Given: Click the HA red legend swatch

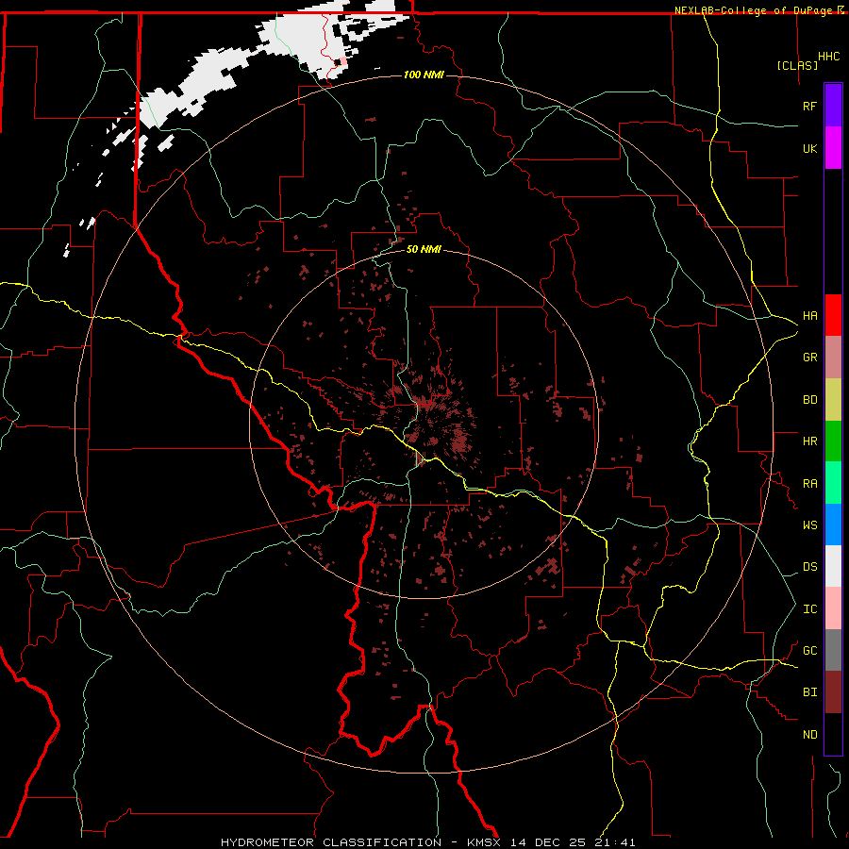Looking at the screenshot, I should [833, 315].
